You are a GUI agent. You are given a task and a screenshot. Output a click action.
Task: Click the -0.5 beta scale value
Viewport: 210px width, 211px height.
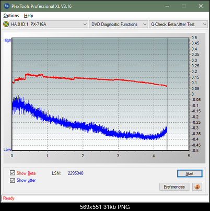(x=195, y=150)
